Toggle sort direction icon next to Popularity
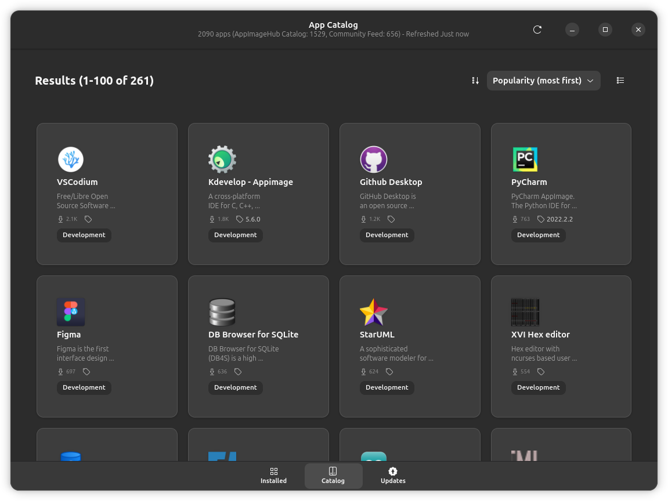Screen dimensions: 668x501 (475, 81)
